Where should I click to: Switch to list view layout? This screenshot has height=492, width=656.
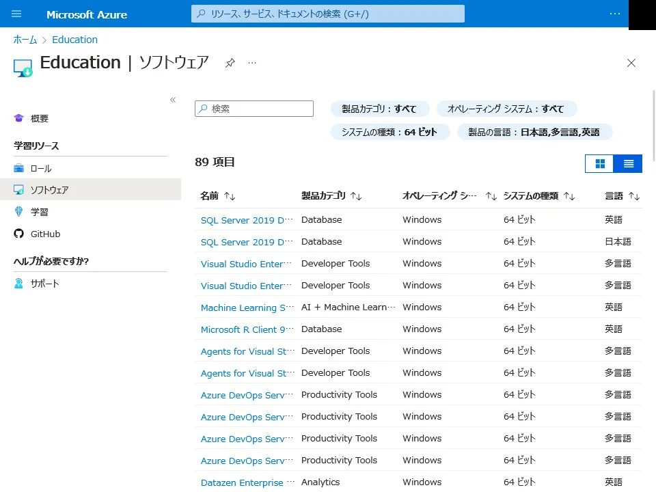[x=628, y=164]
